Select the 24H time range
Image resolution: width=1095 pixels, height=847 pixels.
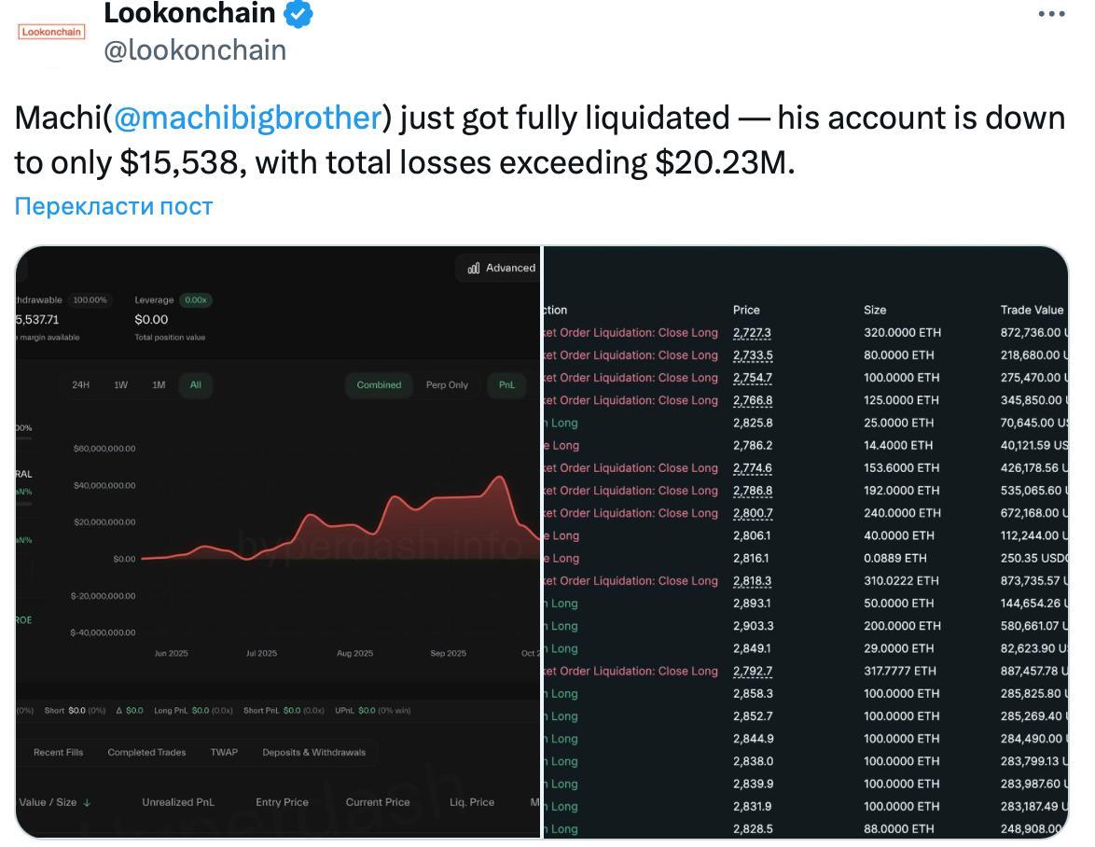pyautogui.click(x=81, y=385)
